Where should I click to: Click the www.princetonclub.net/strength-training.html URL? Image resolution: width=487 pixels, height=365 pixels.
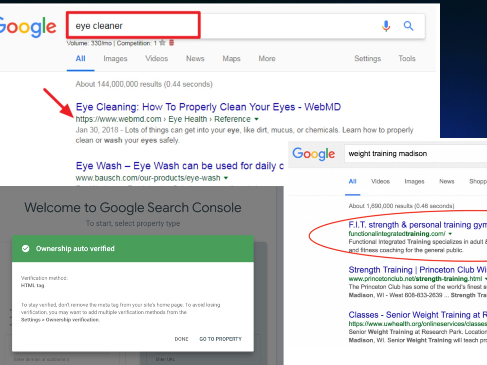point(415,279)
